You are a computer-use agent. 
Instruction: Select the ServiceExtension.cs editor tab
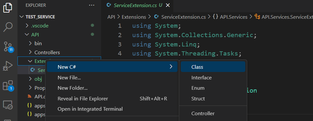137,5
